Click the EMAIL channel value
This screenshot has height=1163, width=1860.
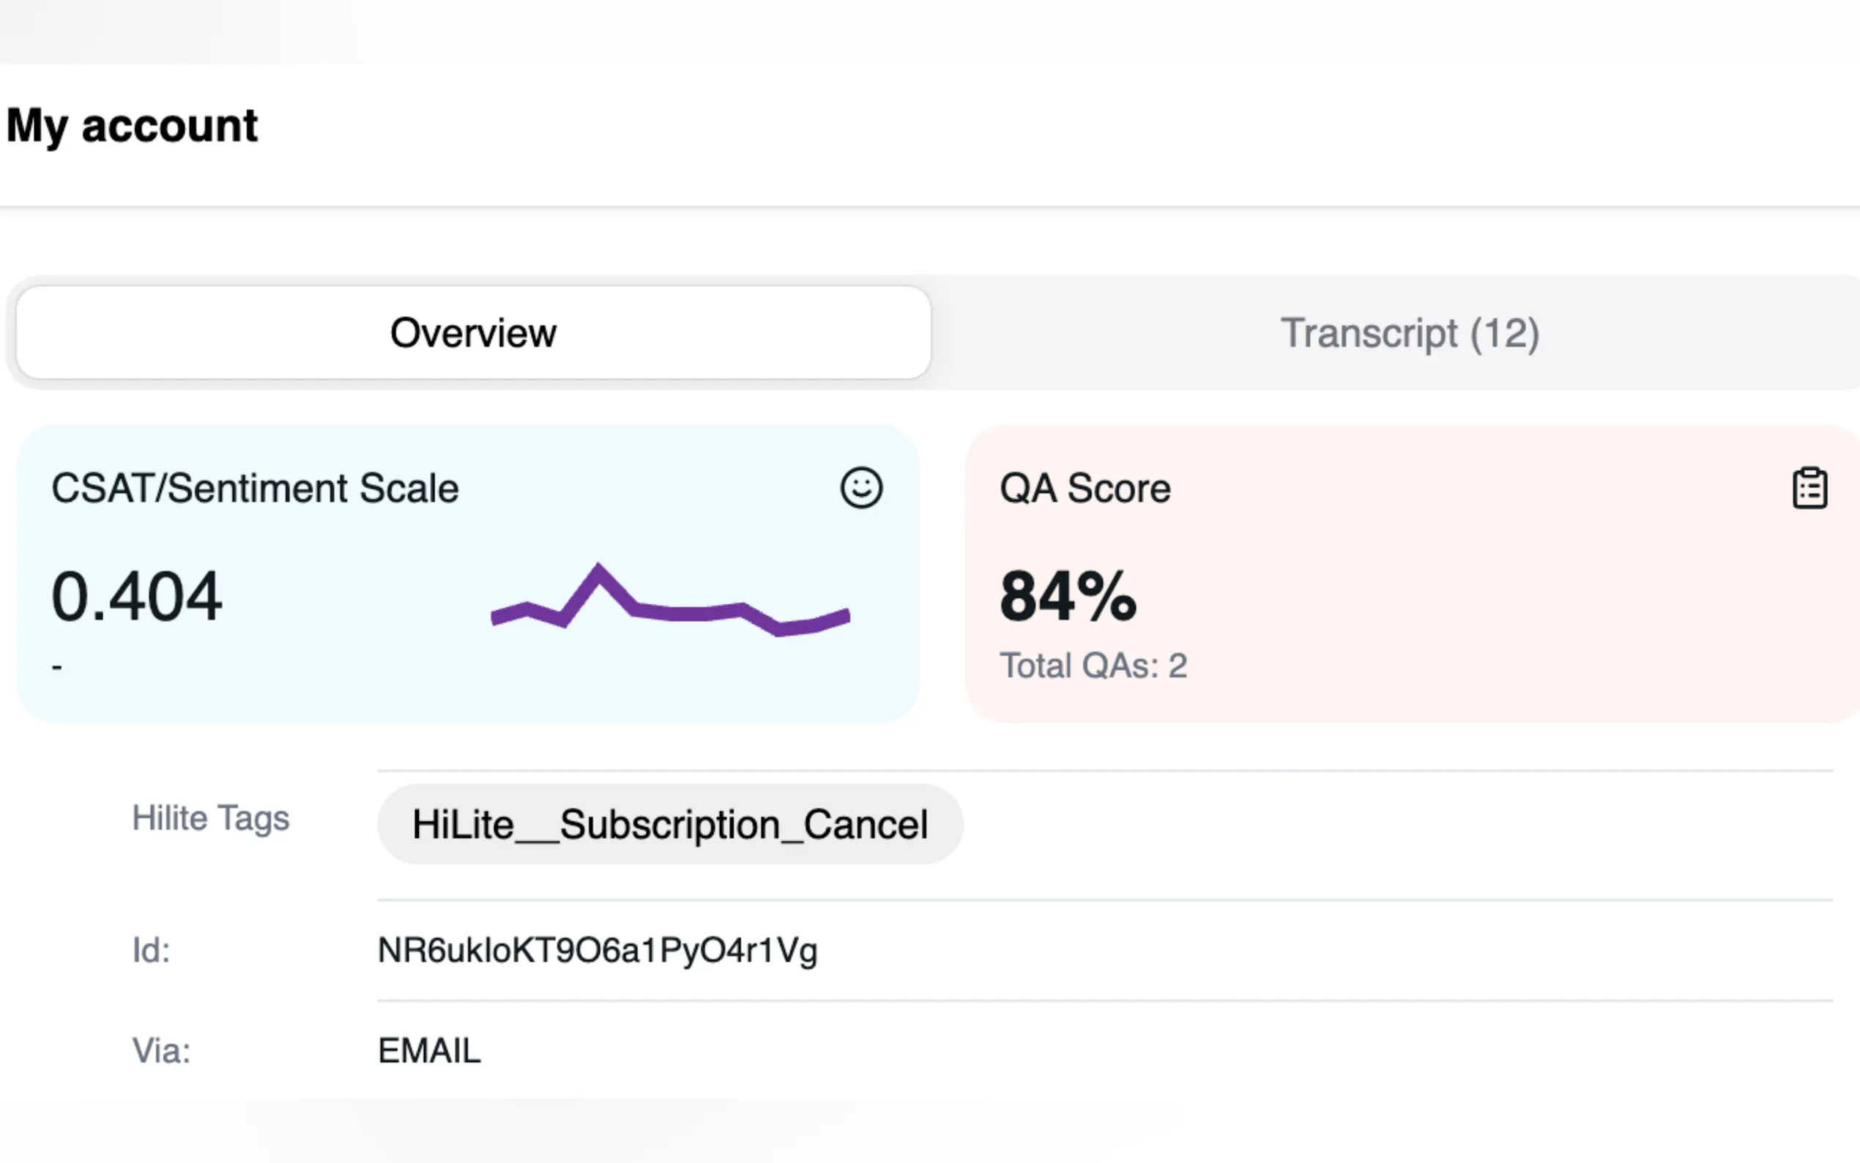click(429, 1051)
